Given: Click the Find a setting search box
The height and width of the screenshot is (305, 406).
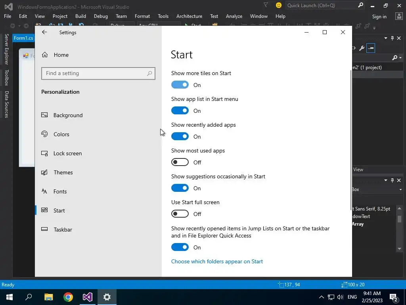Looking at the screenshot, I should pyautogui.click(x=98, y=73).
